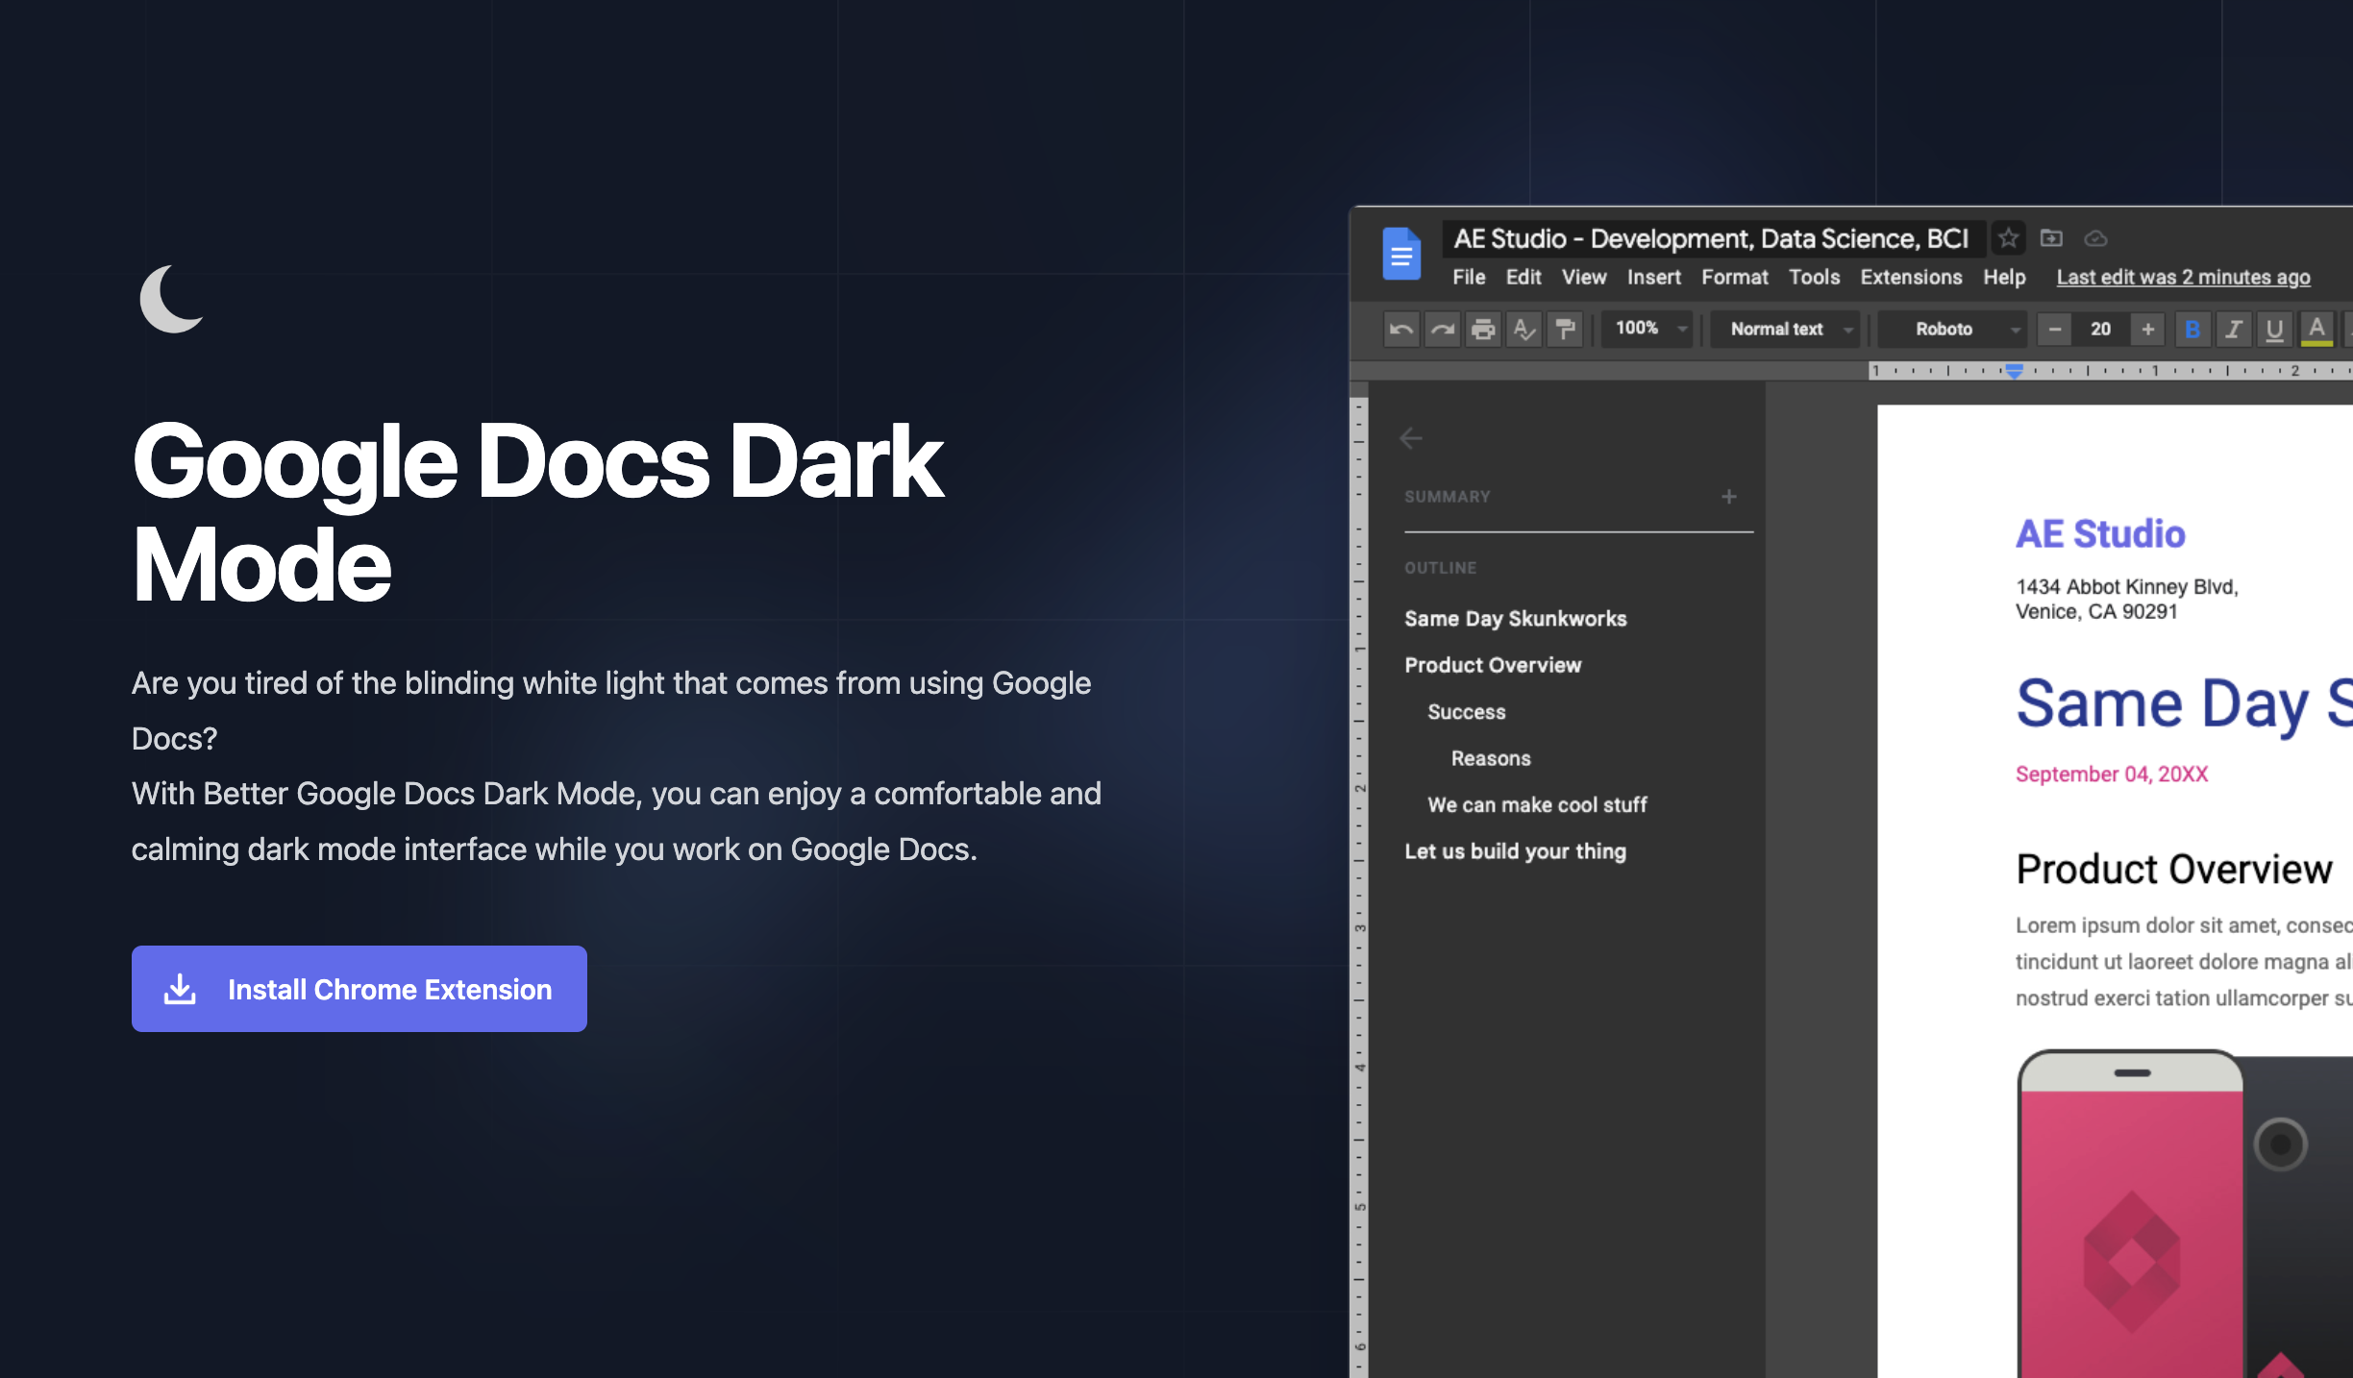This screenshot has height=1378, width=2353.
Task: Toggle bold formatting
Action: click(x=2192, y=330)
